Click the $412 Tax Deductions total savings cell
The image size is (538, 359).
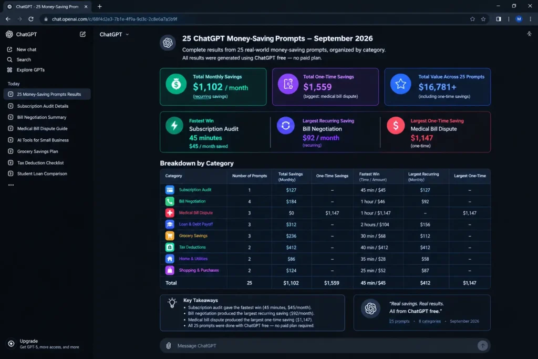(291, 248)
